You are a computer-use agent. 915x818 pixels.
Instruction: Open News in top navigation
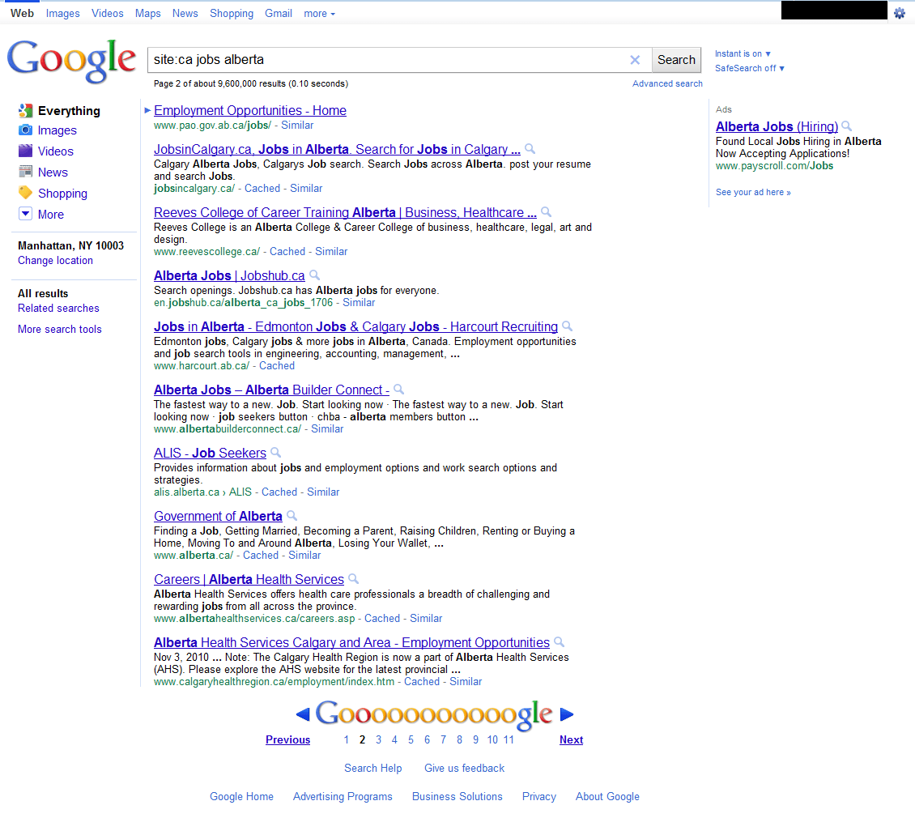pyautogui.click(x=185, y=14)
